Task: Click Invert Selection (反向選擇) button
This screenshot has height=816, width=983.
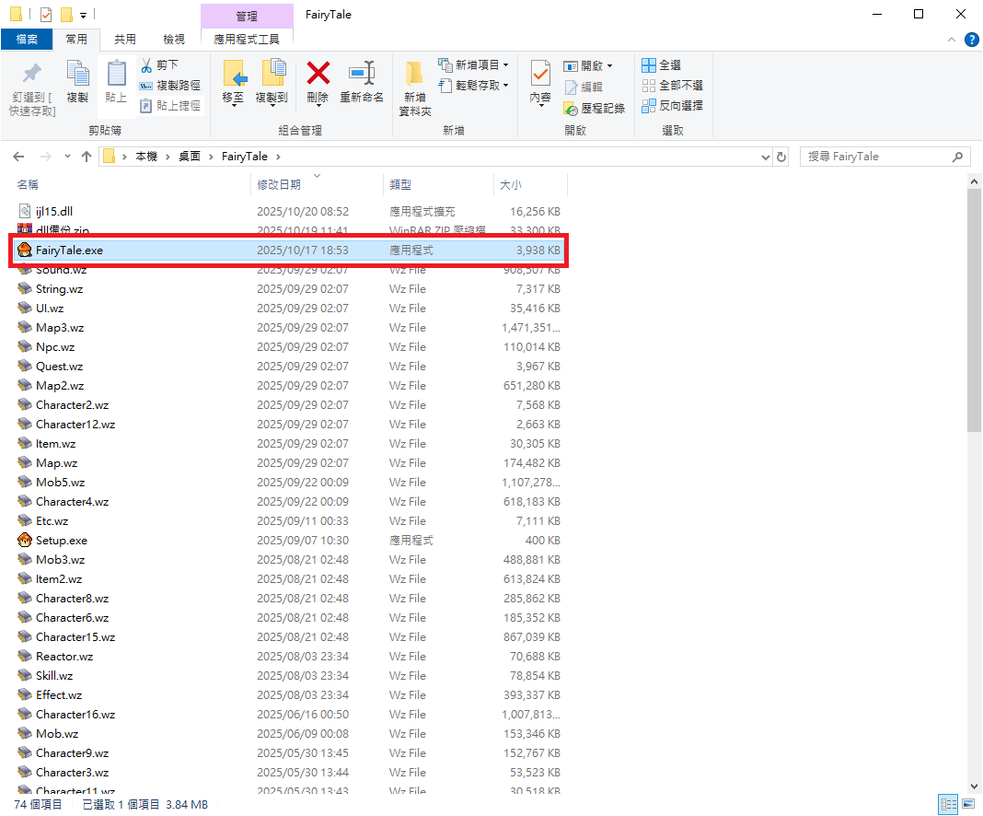Action: tap(672, 106)
